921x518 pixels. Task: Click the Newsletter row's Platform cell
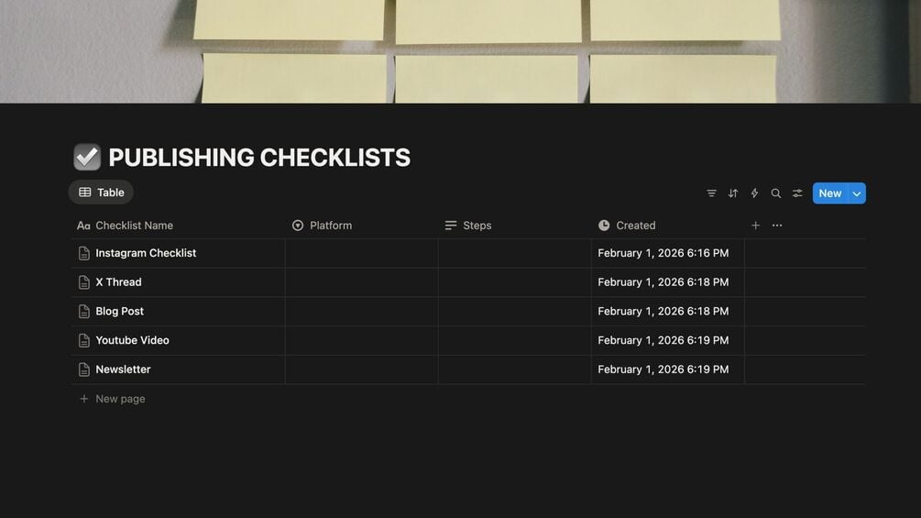pyautogui.click(x=361, y=369)
